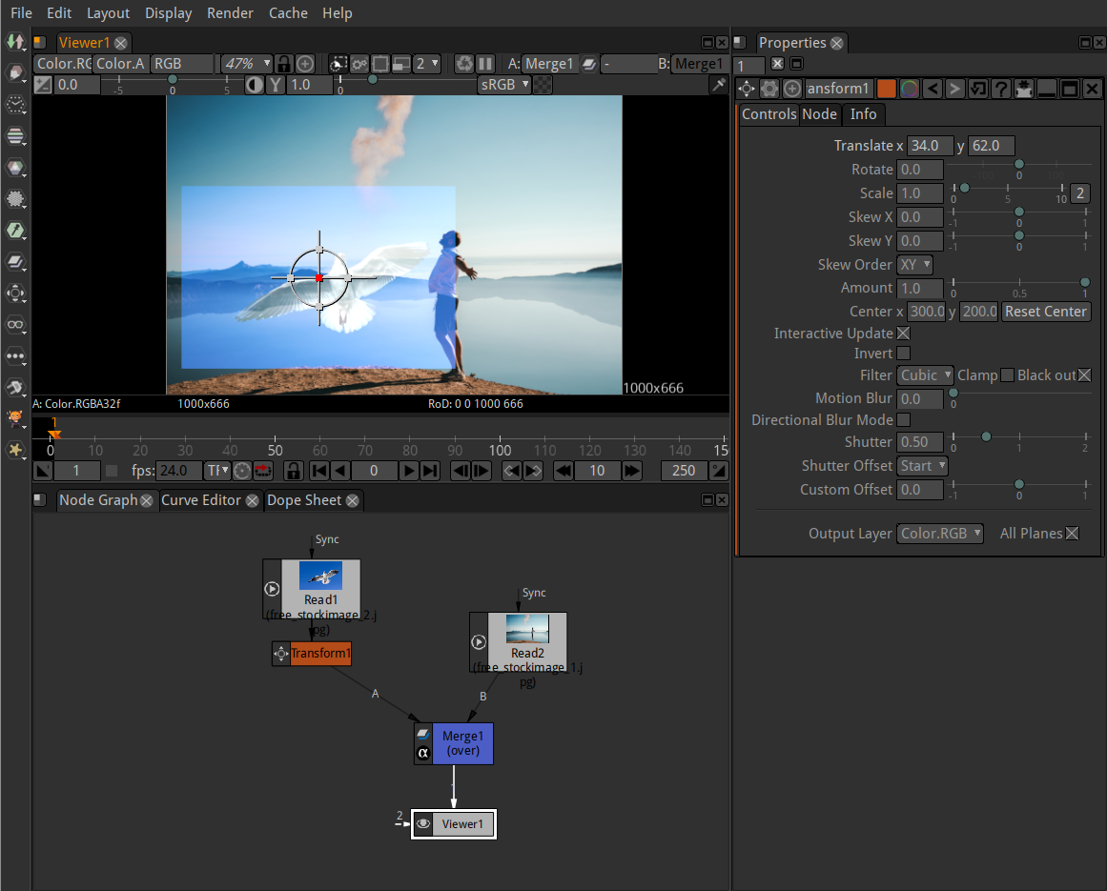Change the Skew Order XY dropdown
Screen dimensions: 1107x891
[914, 264]
